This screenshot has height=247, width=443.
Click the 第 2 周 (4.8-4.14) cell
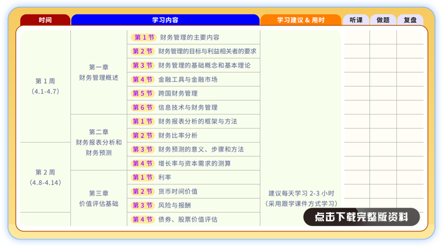click(45, 177)
